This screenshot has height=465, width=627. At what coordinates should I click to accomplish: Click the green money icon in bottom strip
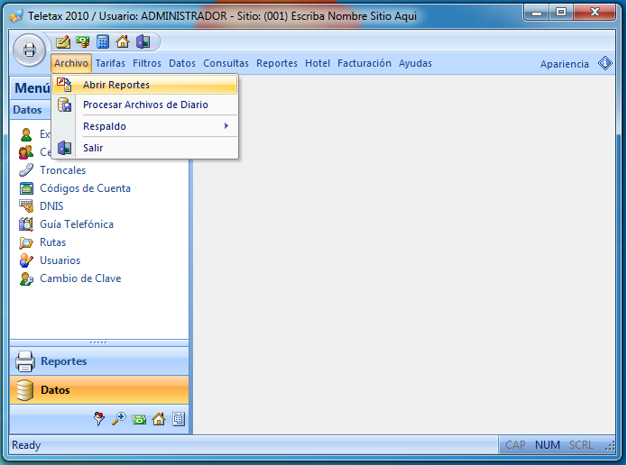click(139, 419)
